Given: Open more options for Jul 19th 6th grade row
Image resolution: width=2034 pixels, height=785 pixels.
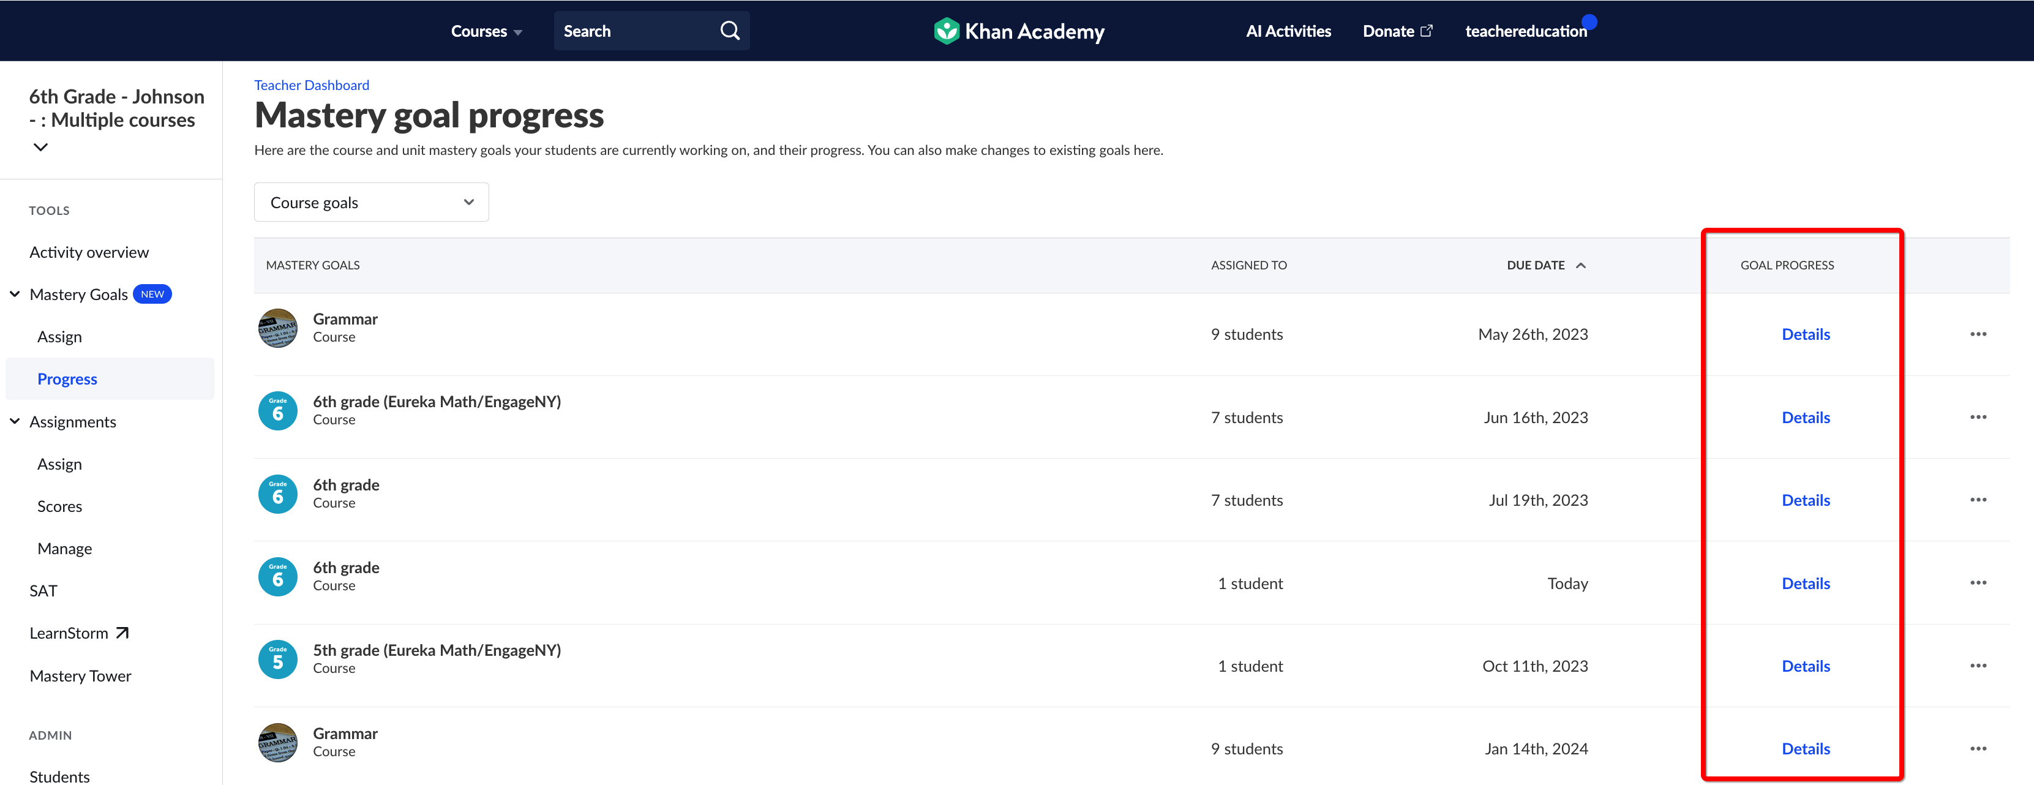Looking at the screenshot, I should click(1977, 500).
